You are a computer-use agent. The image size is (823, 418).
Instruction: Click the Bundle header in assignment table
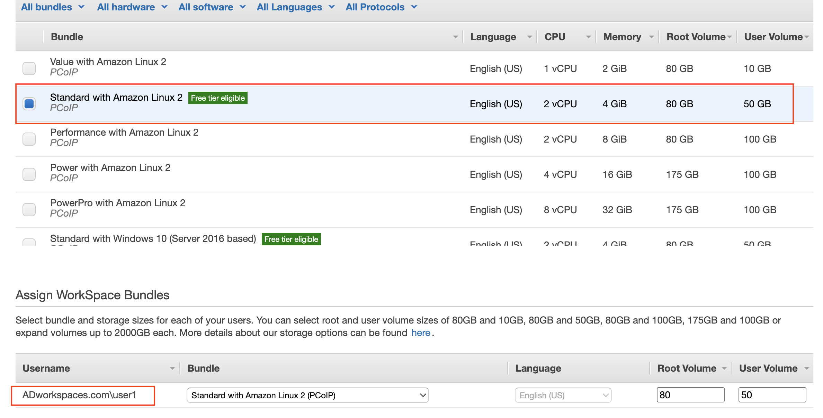[204, 369]
